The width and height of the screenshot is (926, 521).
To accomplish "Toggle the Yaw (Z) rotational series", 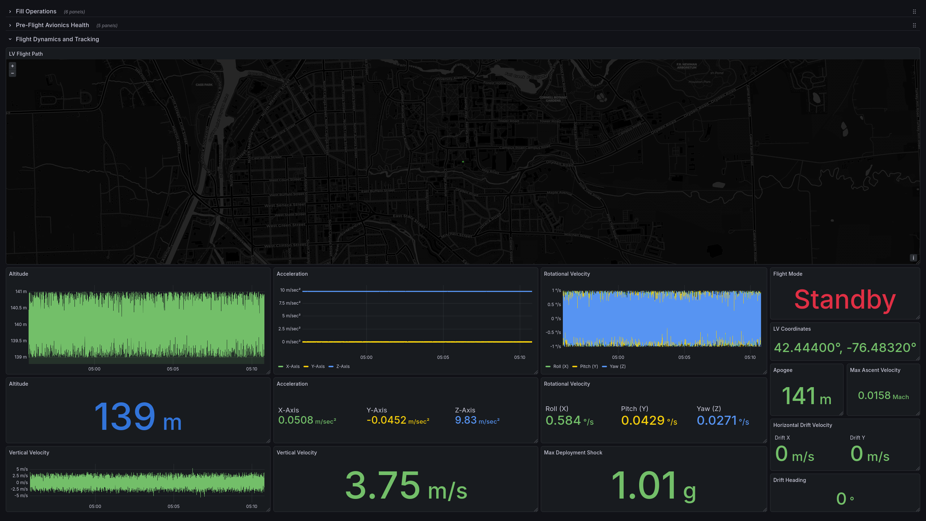I will tap(617, 367).
